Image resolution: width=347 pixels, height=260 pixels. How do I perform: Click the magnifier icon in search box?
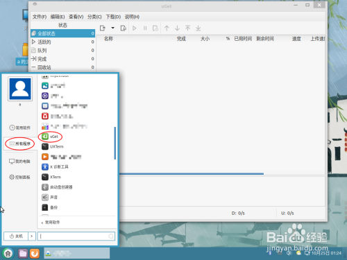click(111, 236)
